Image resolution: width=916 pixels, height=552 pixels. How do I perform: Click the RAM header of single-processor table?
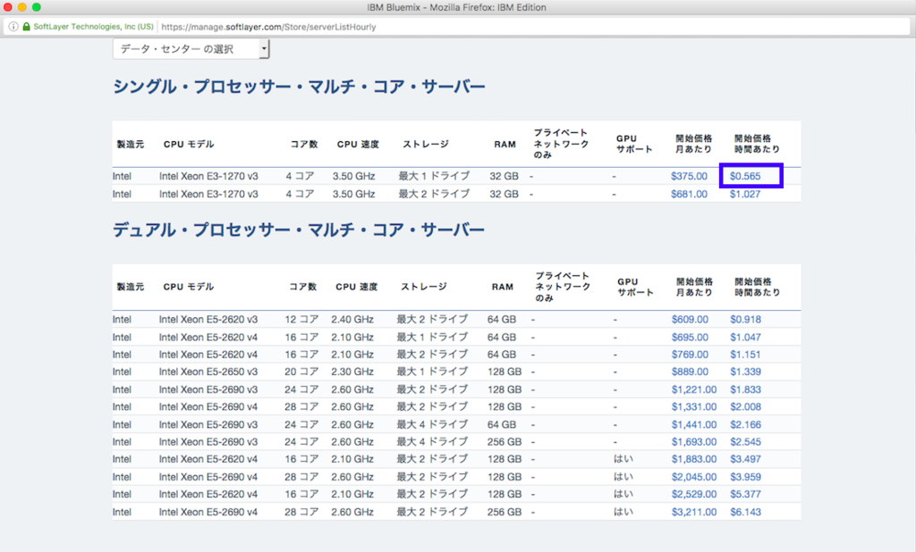pos(505,144)
